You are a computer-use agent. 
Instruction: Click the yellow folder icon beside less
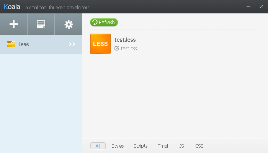coord(11,44)
